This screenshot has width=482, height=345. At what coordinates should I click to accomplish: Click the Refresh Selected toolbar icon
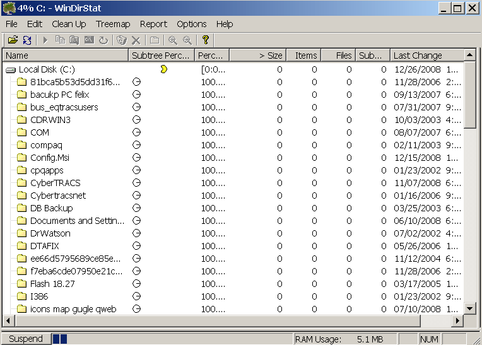103,40
